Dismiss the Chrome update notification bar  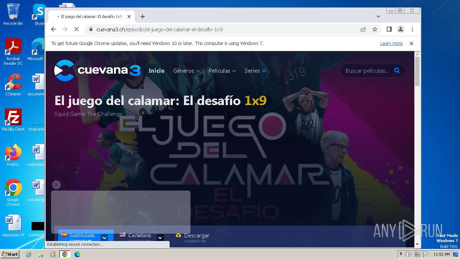[x=411, y=44]
